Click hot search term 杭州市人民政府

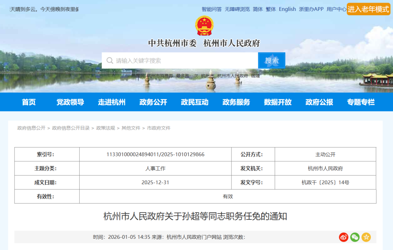point(232,76)
